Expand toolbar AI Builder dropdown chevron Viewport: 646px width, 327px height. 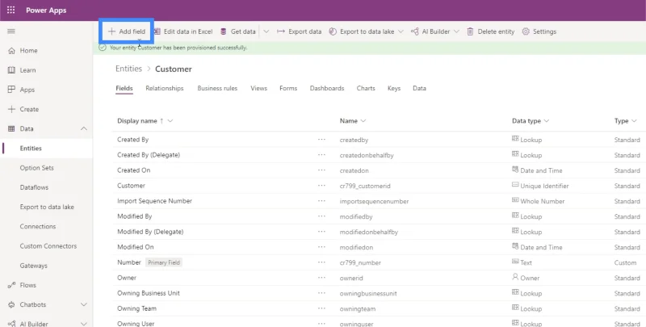(x=456, y=31)
